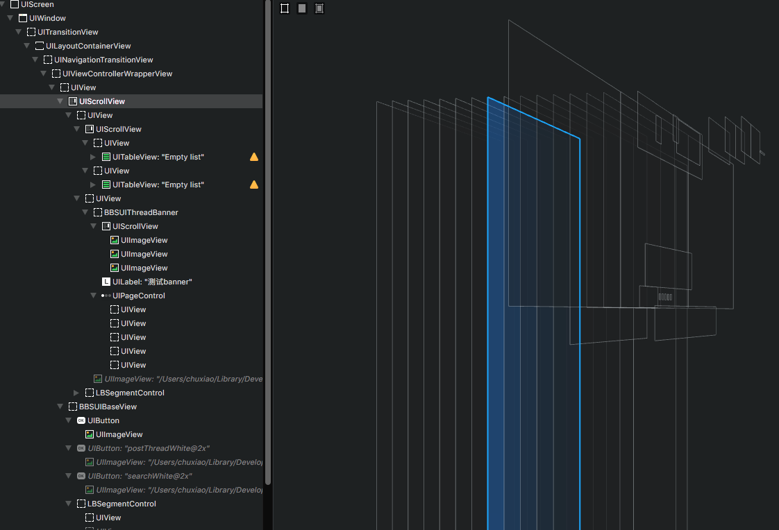Collapse the BBSUIBaseView disclosure triangle
This screenshot has width=779, height=530.
coord(60,407)
